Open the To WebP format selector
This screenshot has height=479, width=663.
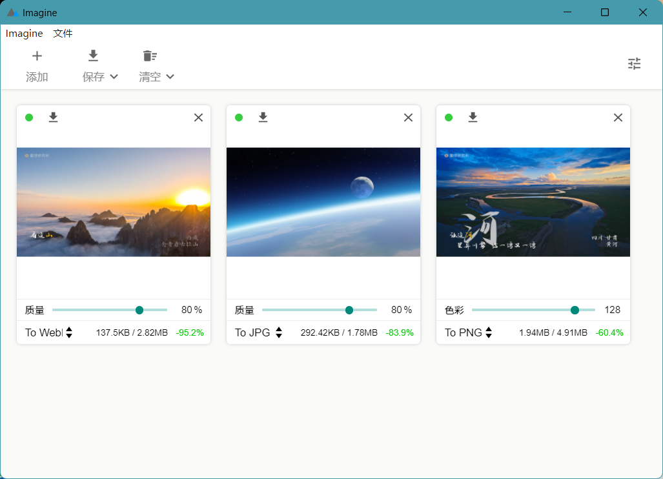[x=48, y=332]
